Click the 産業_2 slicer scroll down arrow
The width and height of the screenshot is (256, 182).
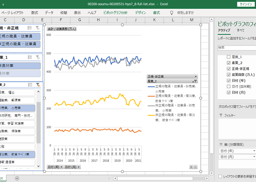(39, 166)
